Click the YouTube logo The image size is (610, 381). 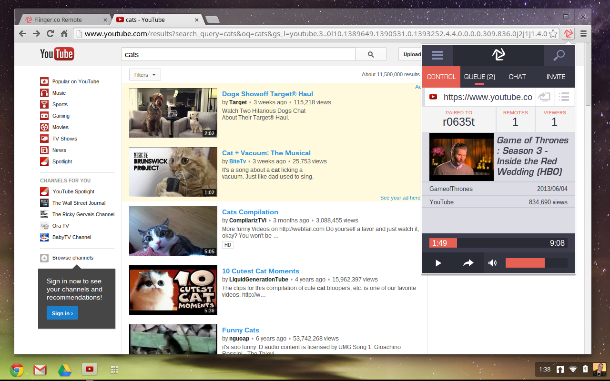(x=57, y=54)
